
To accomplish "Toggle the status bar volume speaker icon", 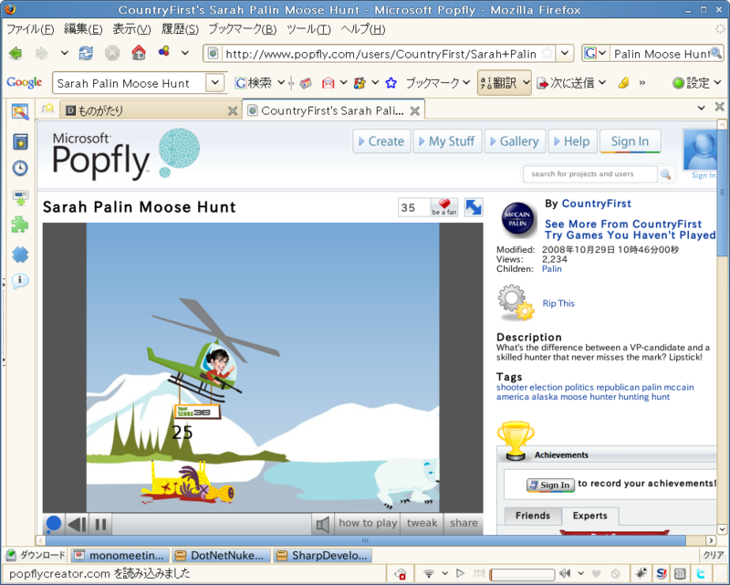I will point(566,573).
